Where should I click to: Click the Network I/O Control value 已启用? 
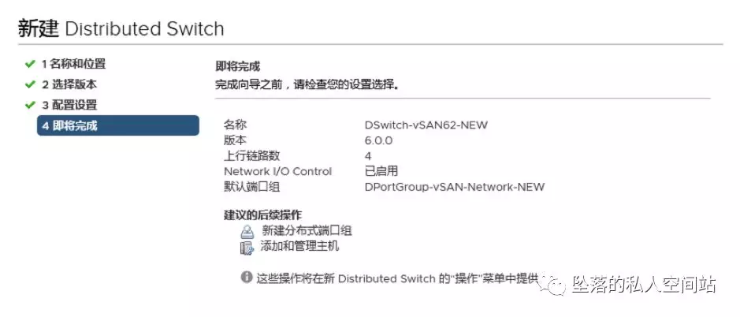(381, 171)
